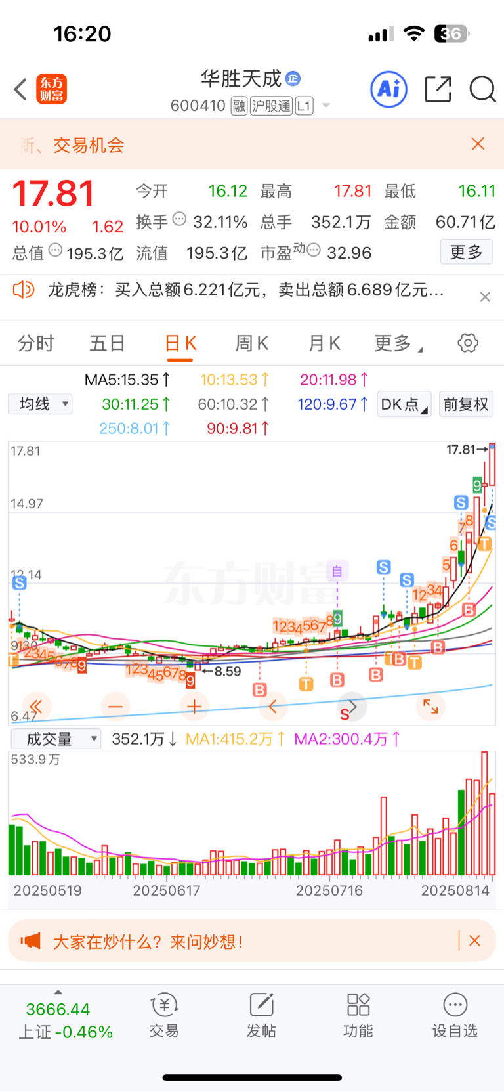Screen dimensions: 504x1092
Task: Tap the info icon next to 市盈
Action: tap(314, 250)
